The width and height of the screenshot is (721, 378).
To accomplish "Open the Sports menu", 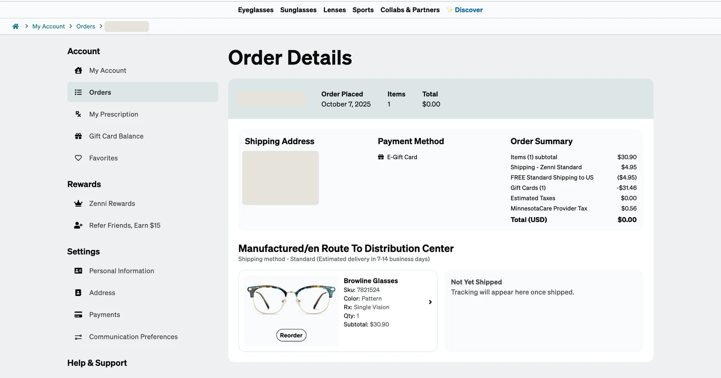I will point(363,10).
